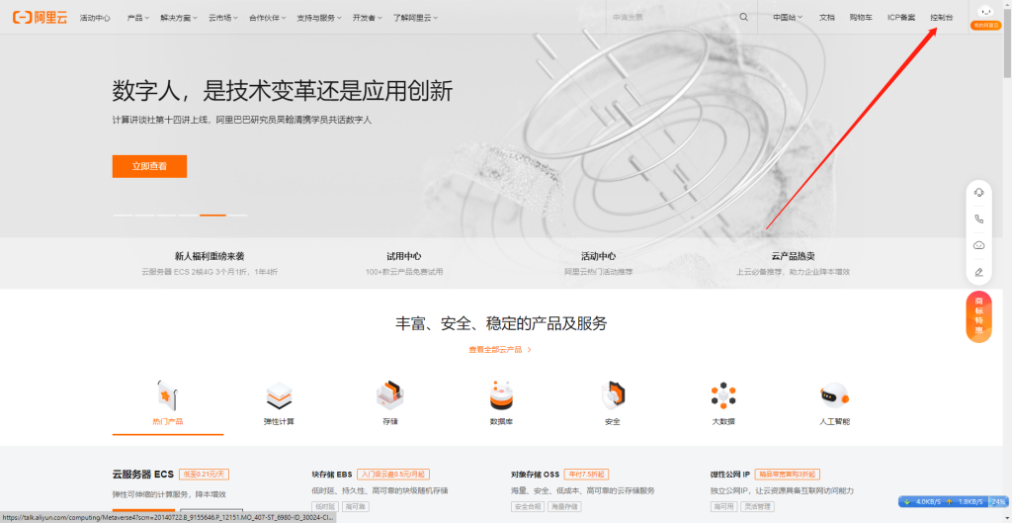Image resolution: width=1012 pixels, height=523 pixels.
Task: Click the 低时延 feature tag
Action: 324,507
